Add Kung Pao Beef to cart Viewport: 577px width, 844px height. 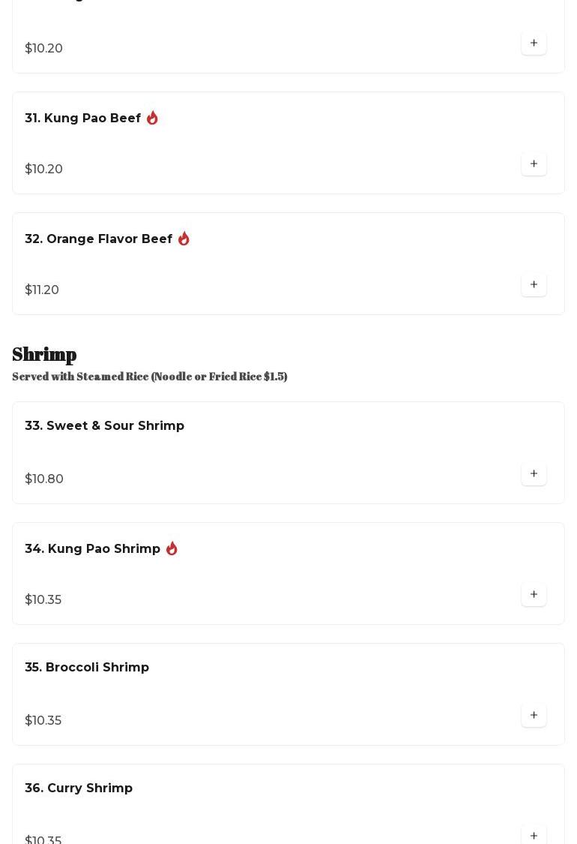(534, 164)
